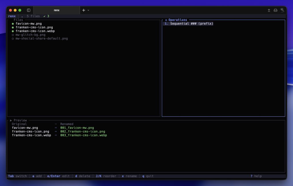
Task: Click renamed 001_favicon-mw.png in Preview
Action: (x=77, y=128)
